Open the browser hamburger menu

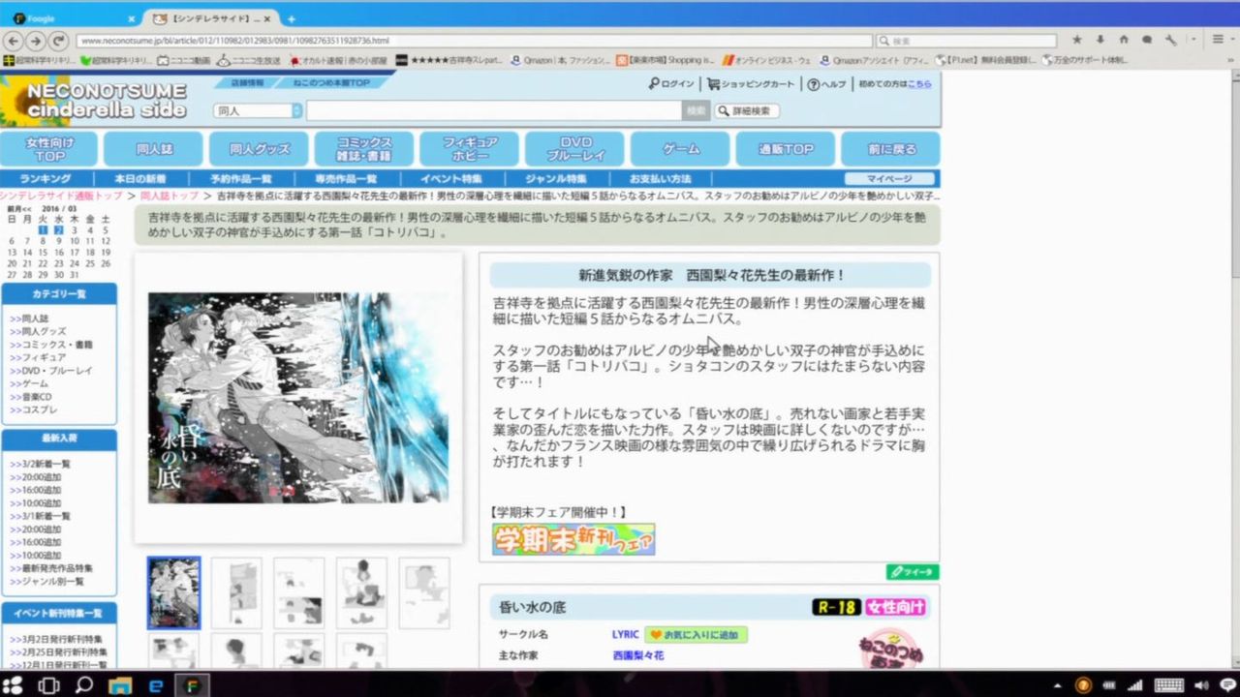(1218, 40)
